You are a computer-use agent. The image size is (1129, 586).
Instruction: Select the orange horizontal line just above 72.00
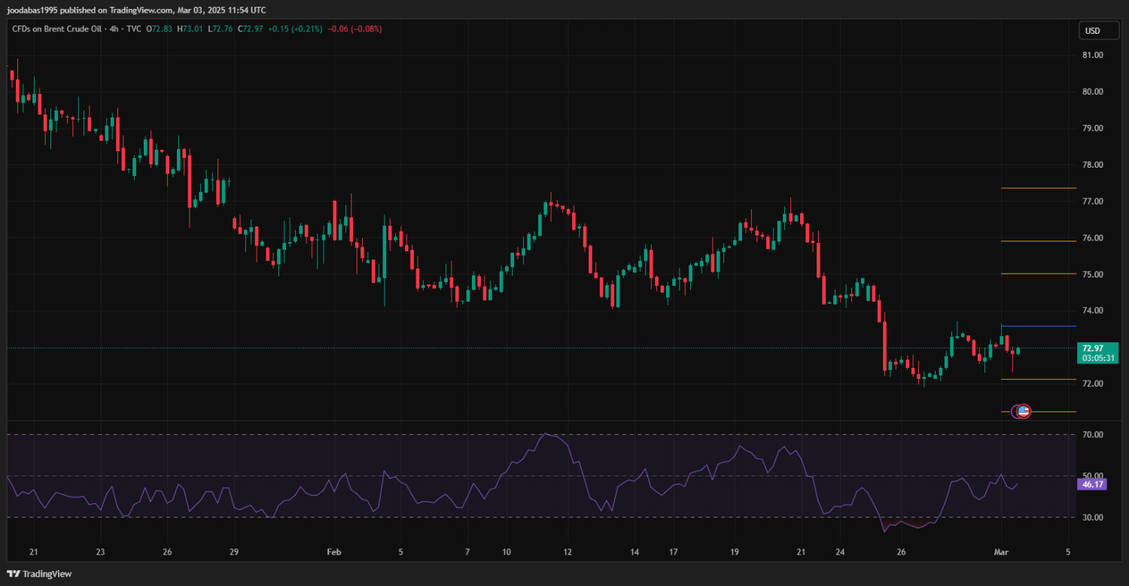click(x=1039, y=379)
